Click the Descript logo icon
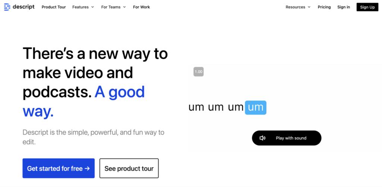382x187 pixels. 7,7
